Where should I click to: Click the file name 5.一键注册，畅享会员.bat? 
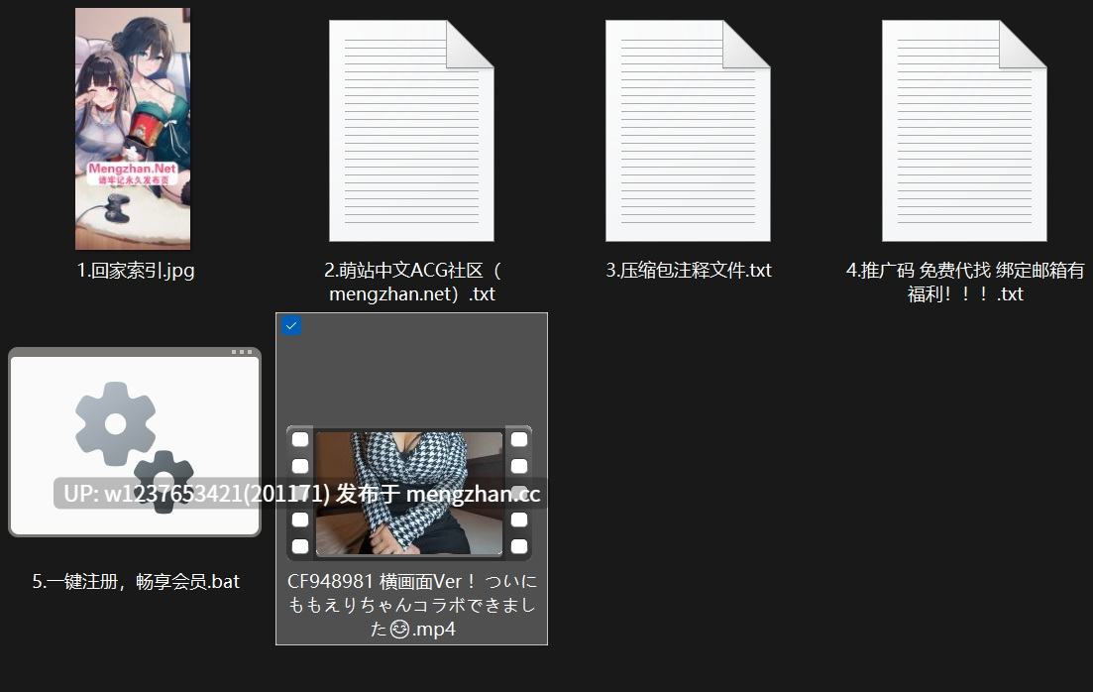click(x=136, y=581)
